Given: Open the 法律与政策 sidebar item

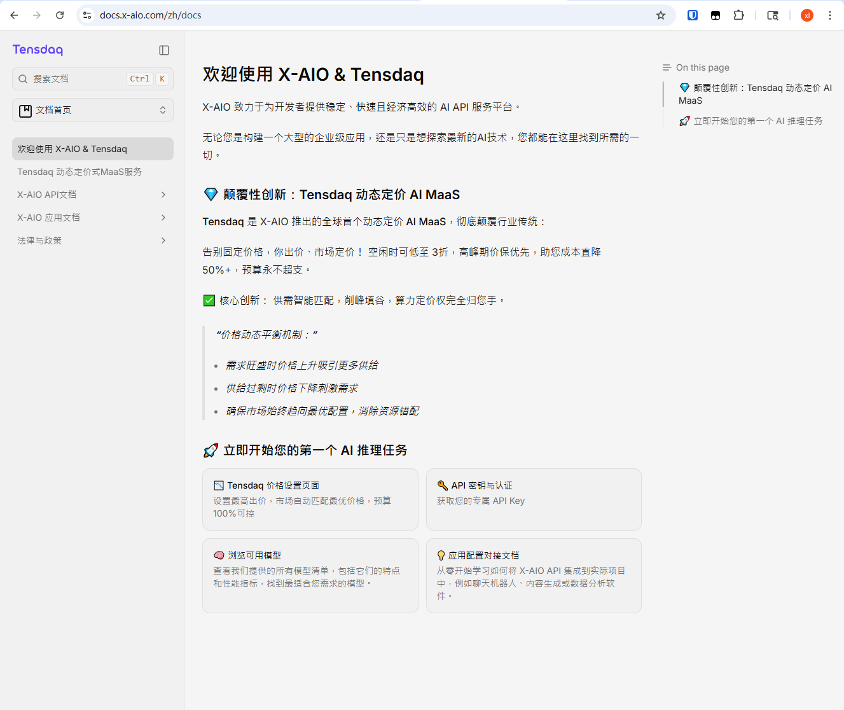Looking at the screenshot, I should 93,240.
